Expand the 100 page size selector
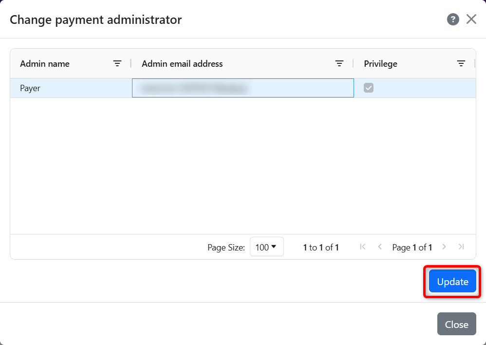The width and height of the screenshot is (486, 345). [x=266, y=247]
